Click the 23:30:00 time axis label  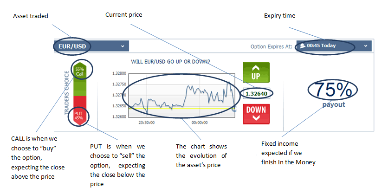(x=147, y=123)
